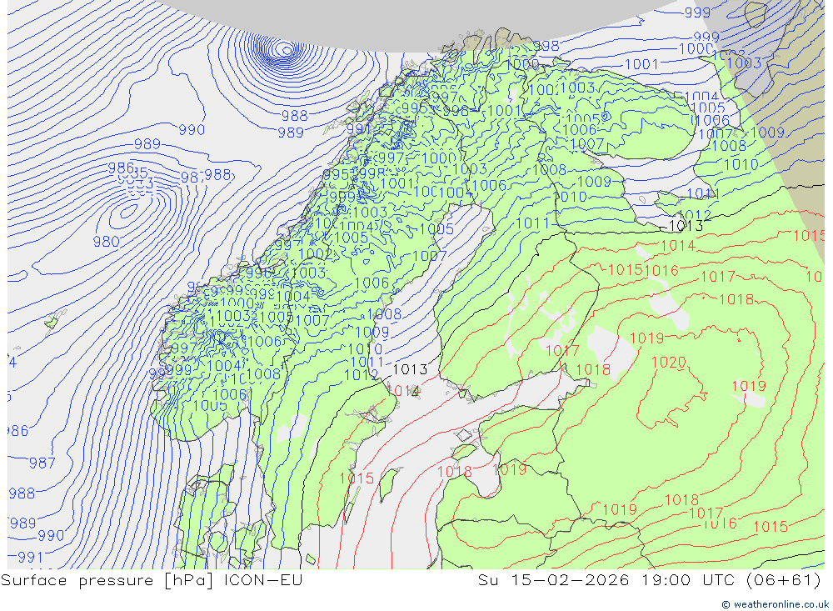
Task: Click the 1001 label on the Barents coast
Action: pos(641,64)
